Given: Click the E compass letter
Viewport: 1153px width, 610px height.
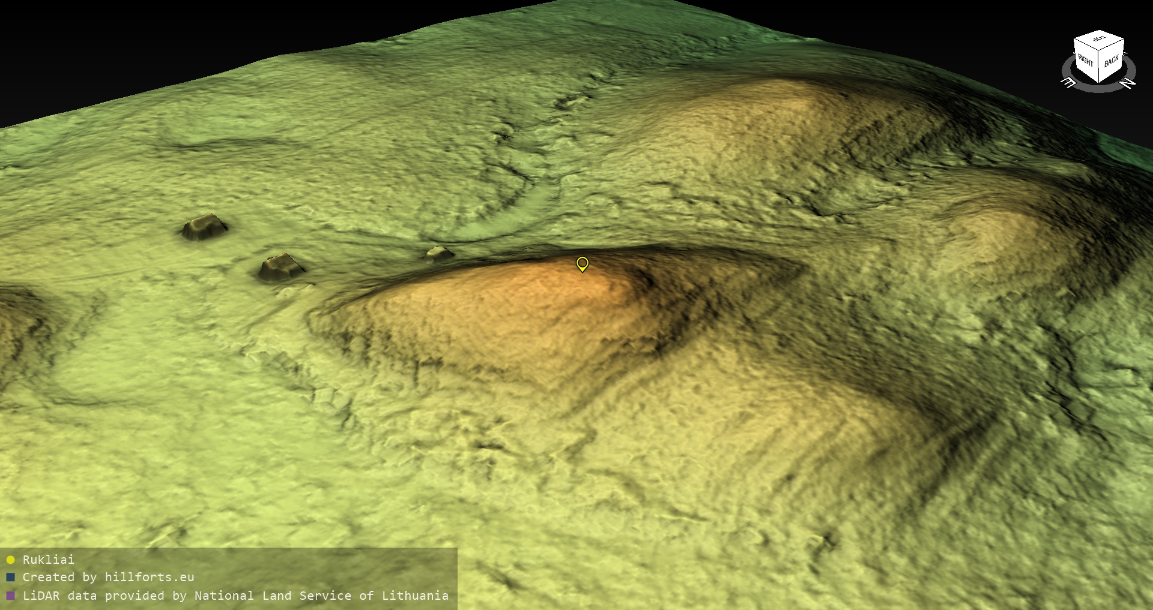Looking at the screenshot, I should pos(1069,83).
